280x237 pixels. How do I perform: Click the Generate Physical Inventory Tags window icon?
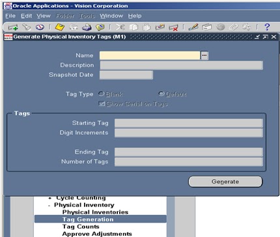pos(8,37)
